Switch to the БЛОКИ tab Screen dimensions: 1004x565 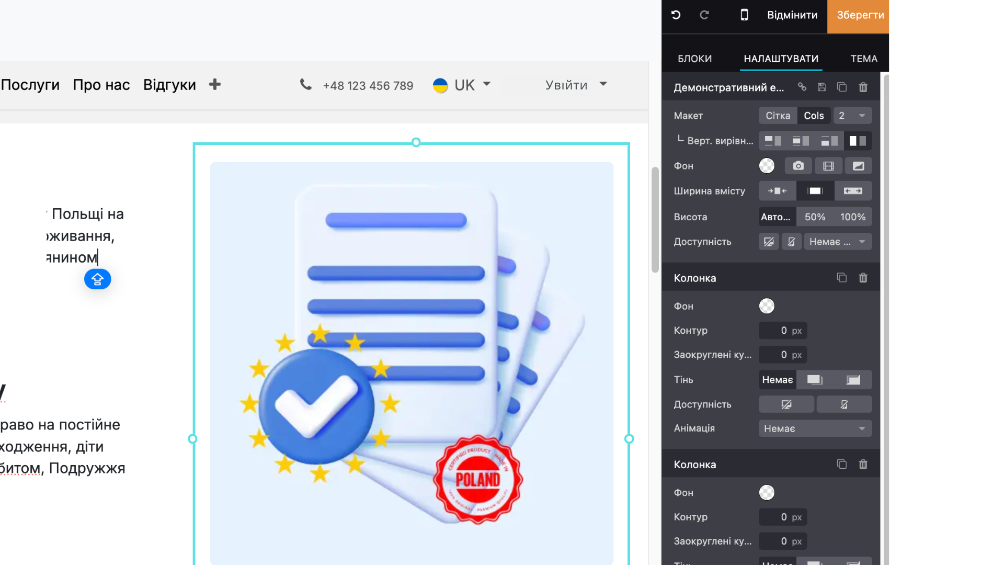point(694,59)
